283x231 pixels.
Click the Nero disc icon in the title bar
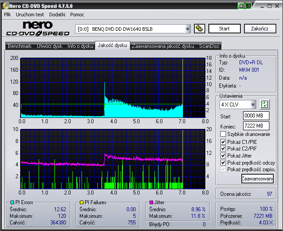click(x=6, y=6)
